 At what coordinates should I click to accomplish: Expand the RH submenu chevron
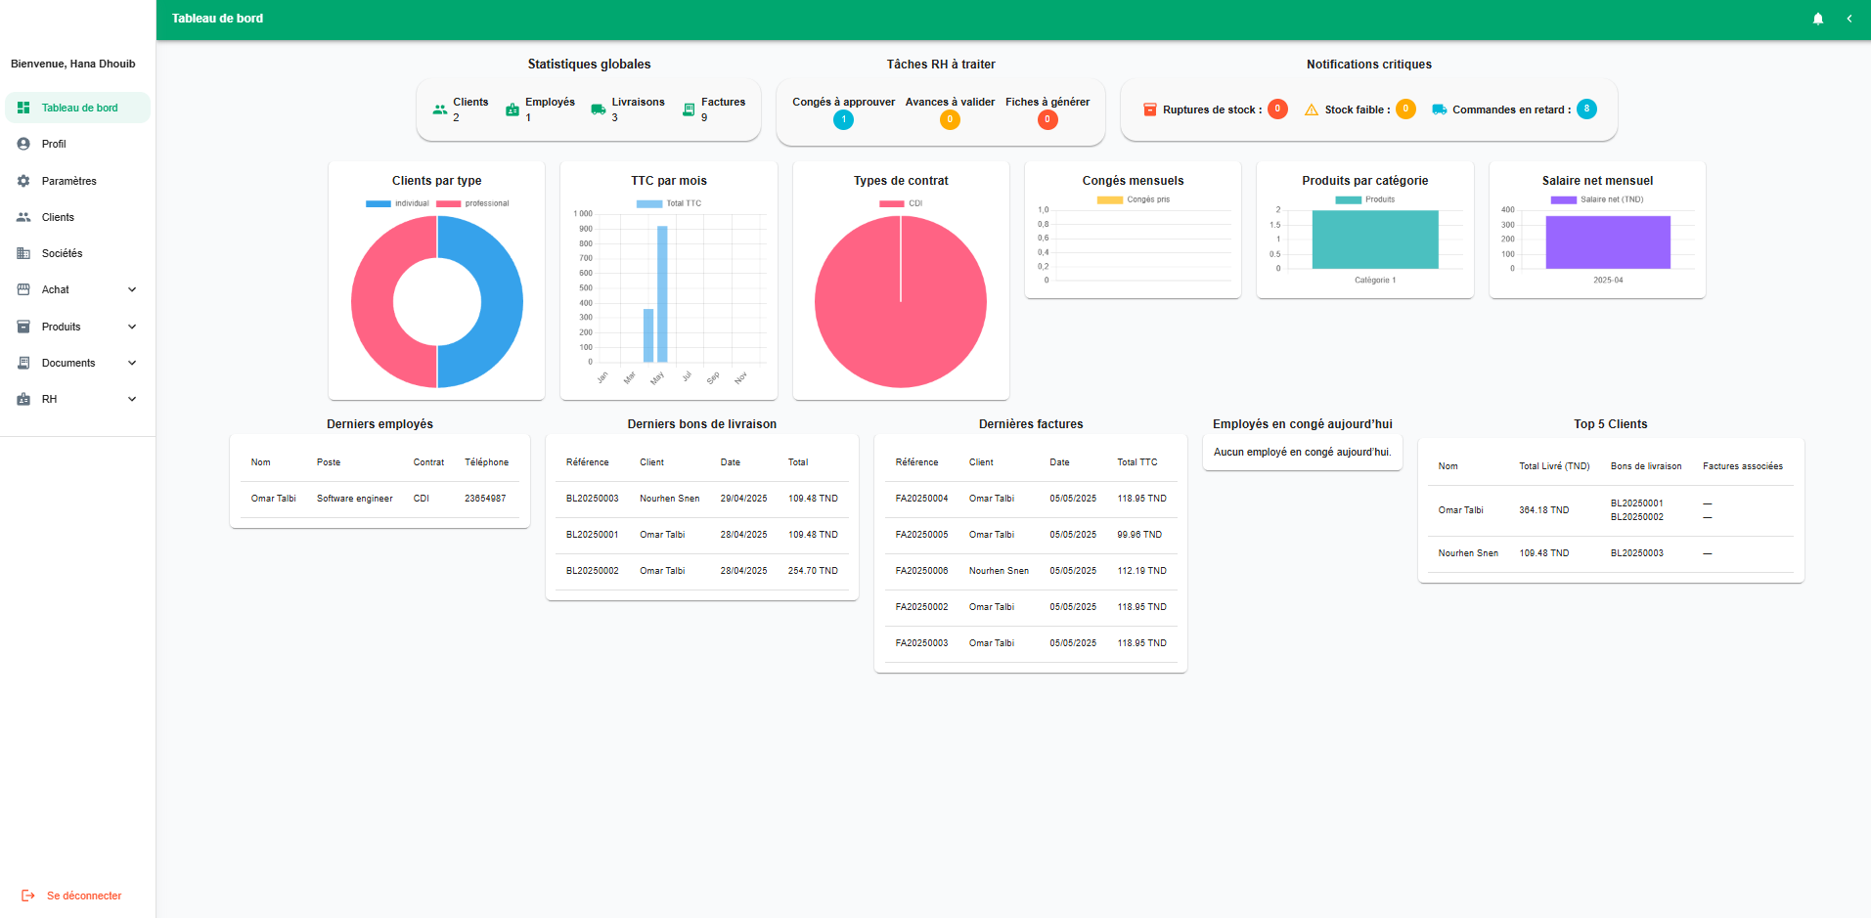132,399
